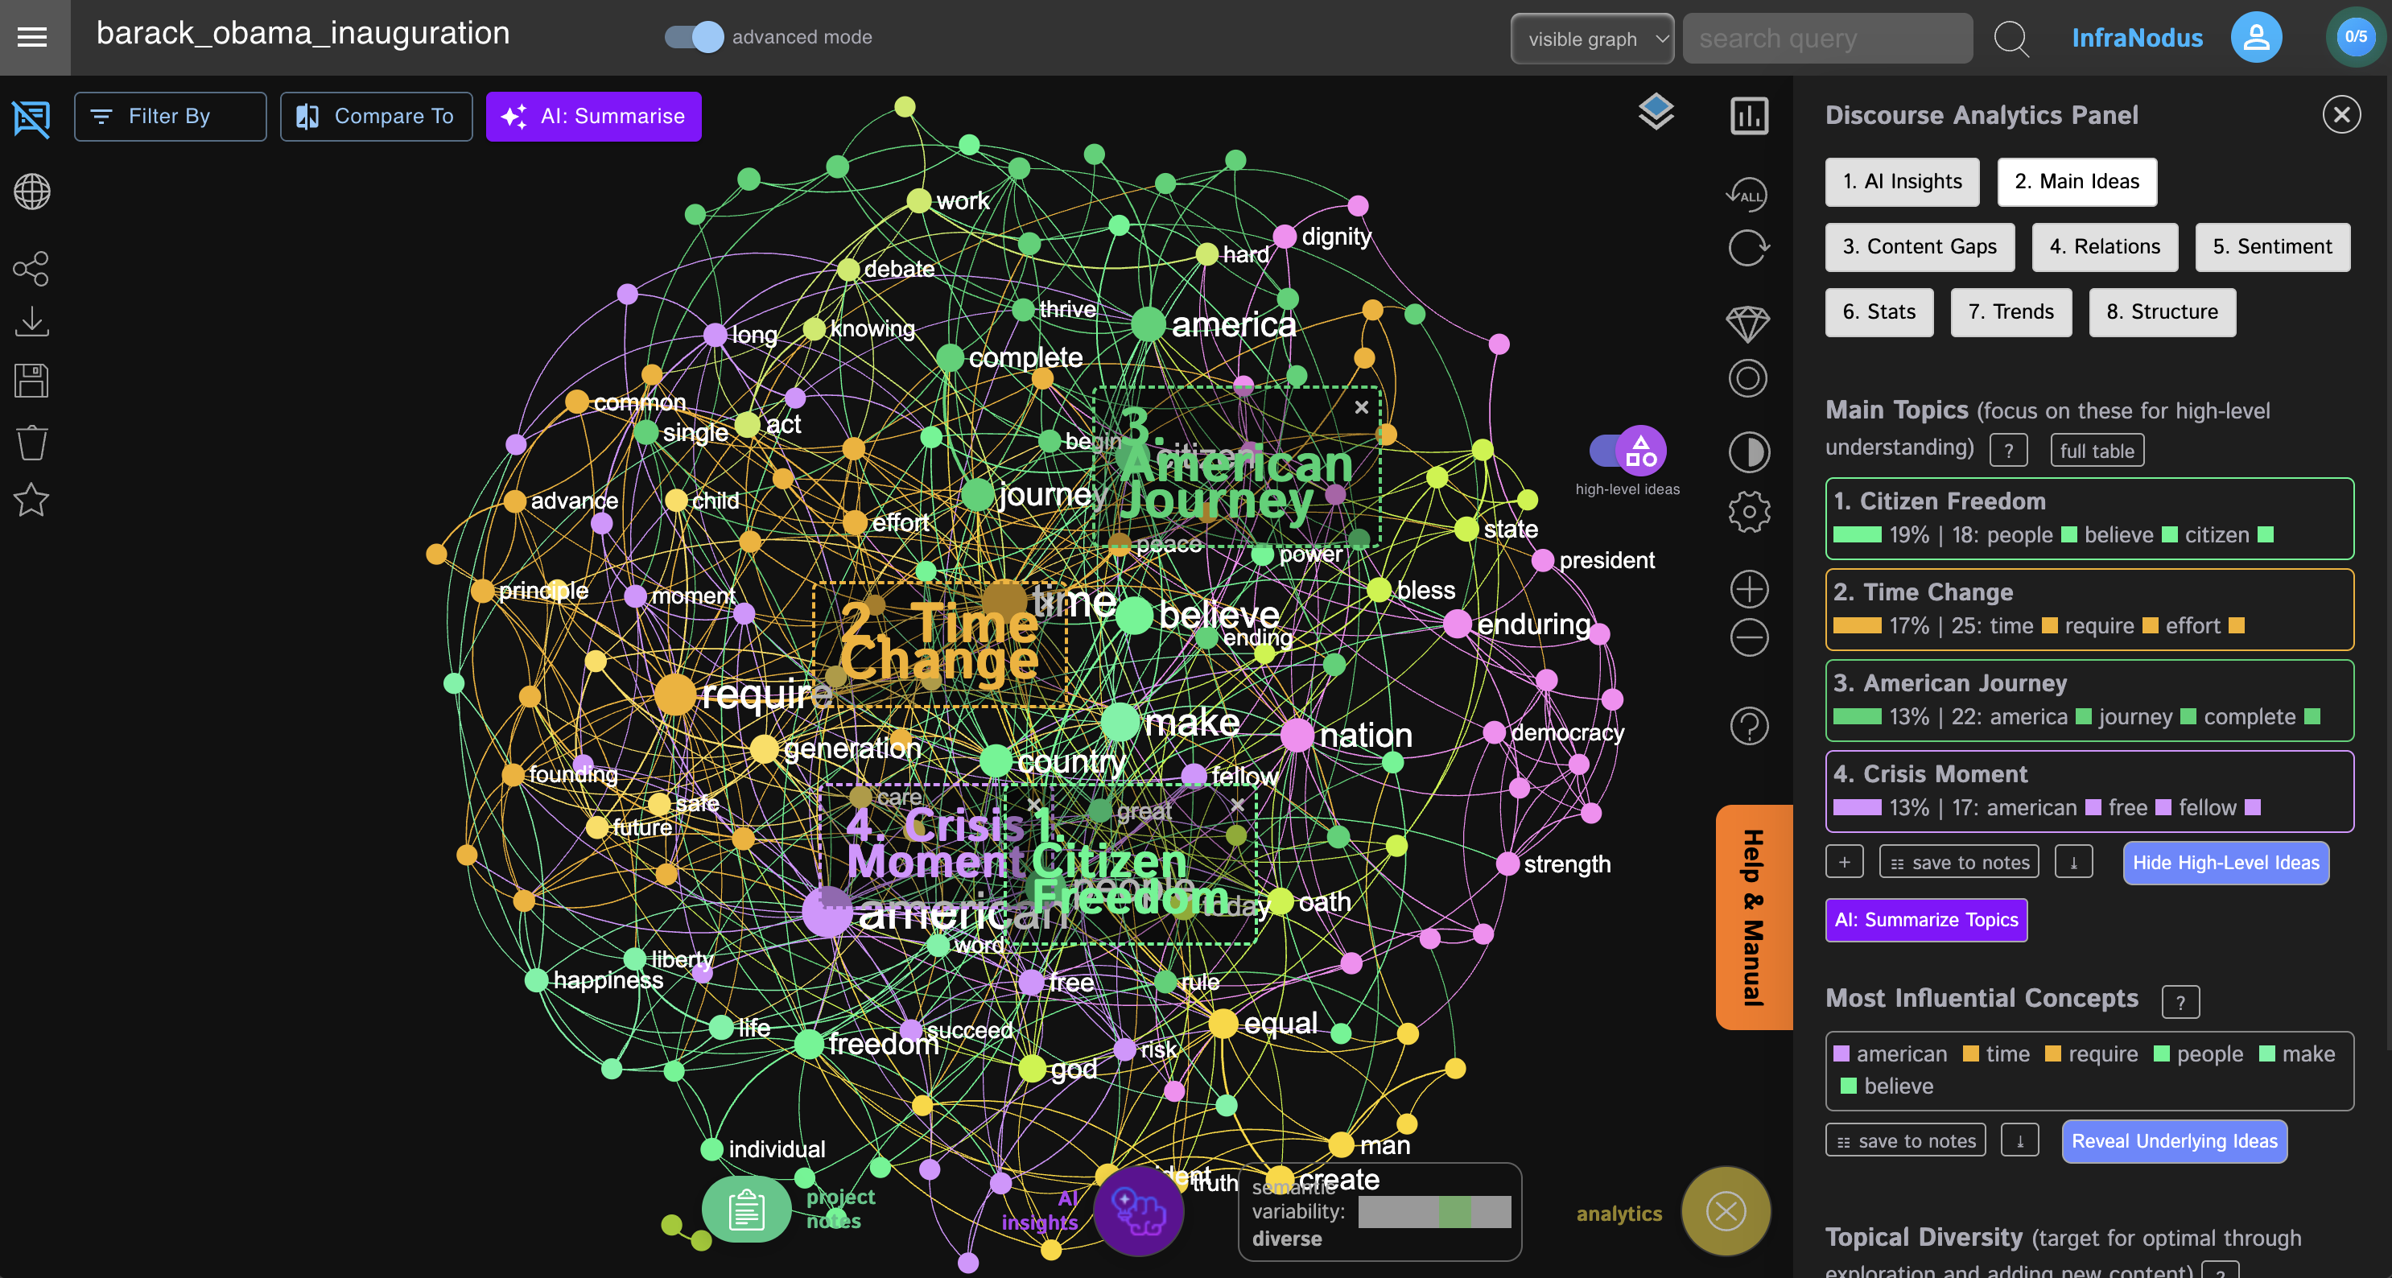Click AI: Summarise button
Screen dimensions: 2392x1278
tap(593, 116)
